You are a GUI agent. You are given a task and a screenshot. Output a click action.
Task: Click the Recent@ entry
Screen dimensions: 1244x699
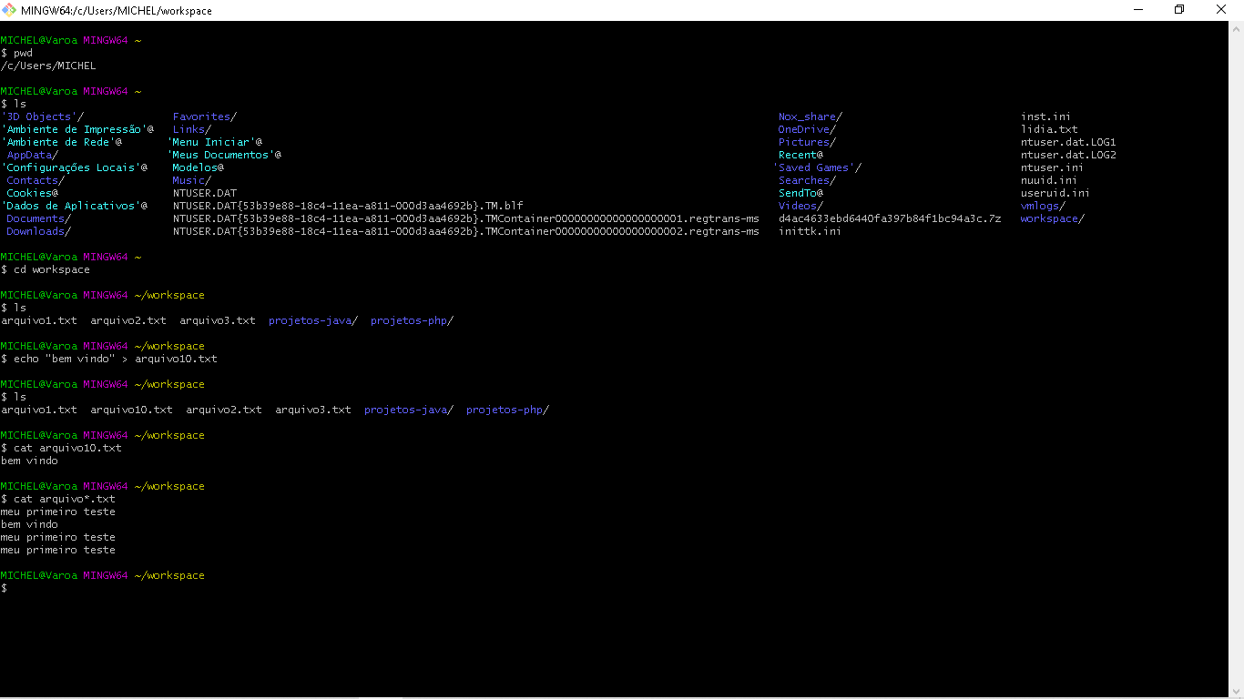tap(800, 155)
